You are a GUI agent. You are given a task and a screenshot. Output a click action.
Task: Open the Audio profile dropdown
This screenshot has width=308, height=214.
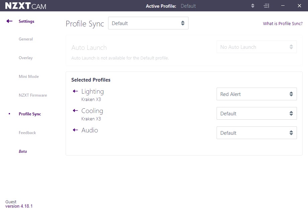click(256, 133)
